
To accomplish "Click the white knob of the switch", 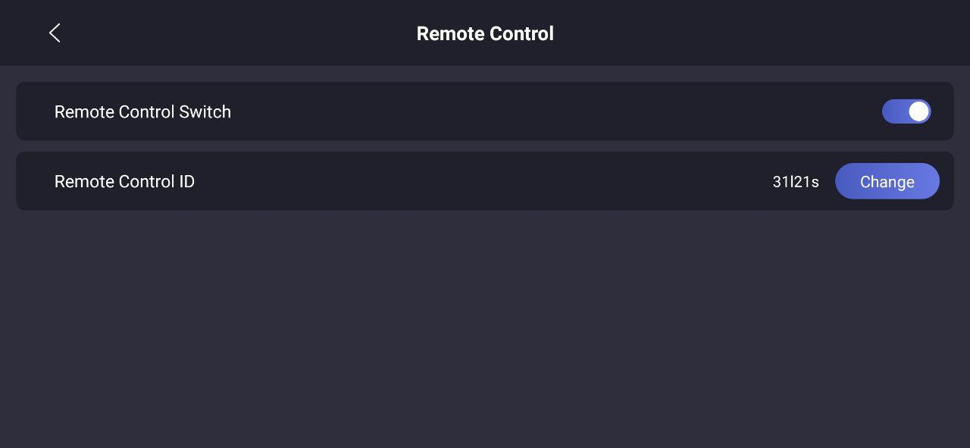I will [918, 111].
